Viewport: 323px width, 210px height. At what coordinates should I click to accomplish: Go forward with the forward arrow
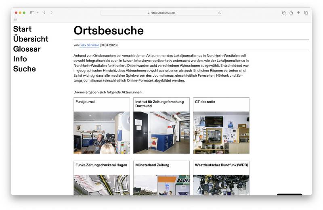pos(52,13)
